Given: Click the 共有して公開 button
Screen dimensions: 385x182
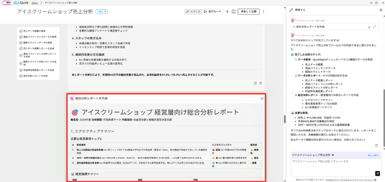Looking at the screenshot, I should [x=249, y=12].
